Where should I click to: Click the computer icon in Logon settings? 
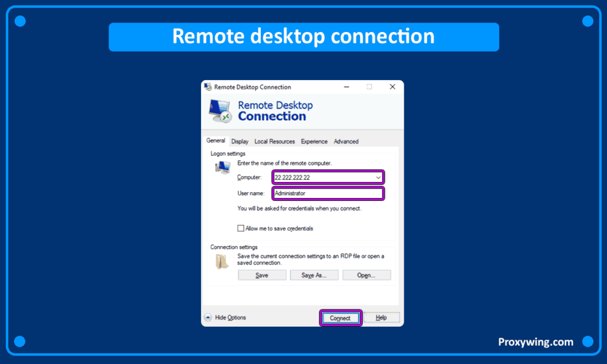point(223,168)
